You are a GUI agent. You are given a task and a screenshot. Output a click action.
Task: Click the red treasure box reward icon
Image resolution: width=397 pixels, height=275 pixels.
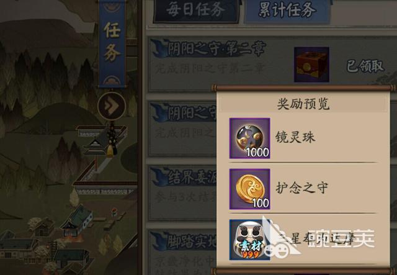click(x=311, y=65)
